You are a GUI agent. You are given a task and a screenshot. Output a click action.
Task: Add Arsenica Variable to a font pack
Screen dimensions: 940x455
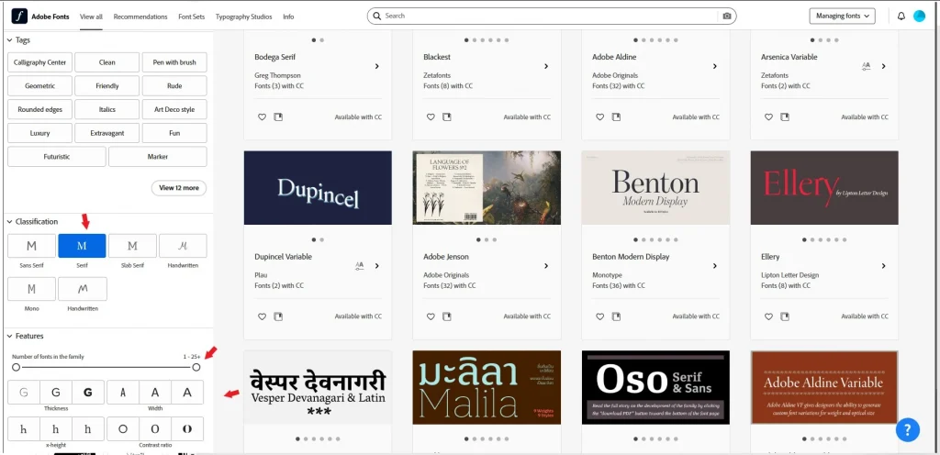click(x=785, y=117)
